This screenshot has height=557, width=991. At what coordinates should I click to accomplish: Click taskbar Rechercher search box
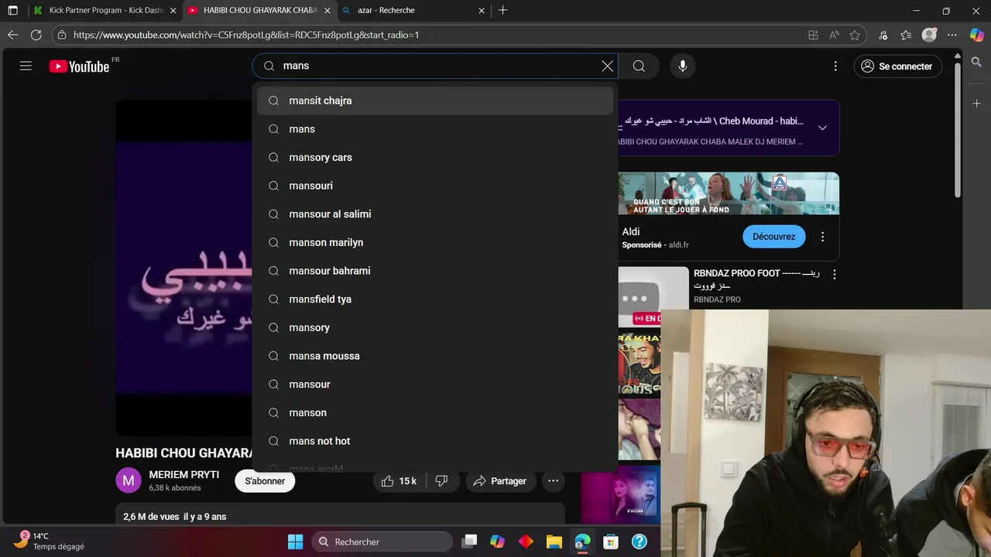[x=382, y=542]
